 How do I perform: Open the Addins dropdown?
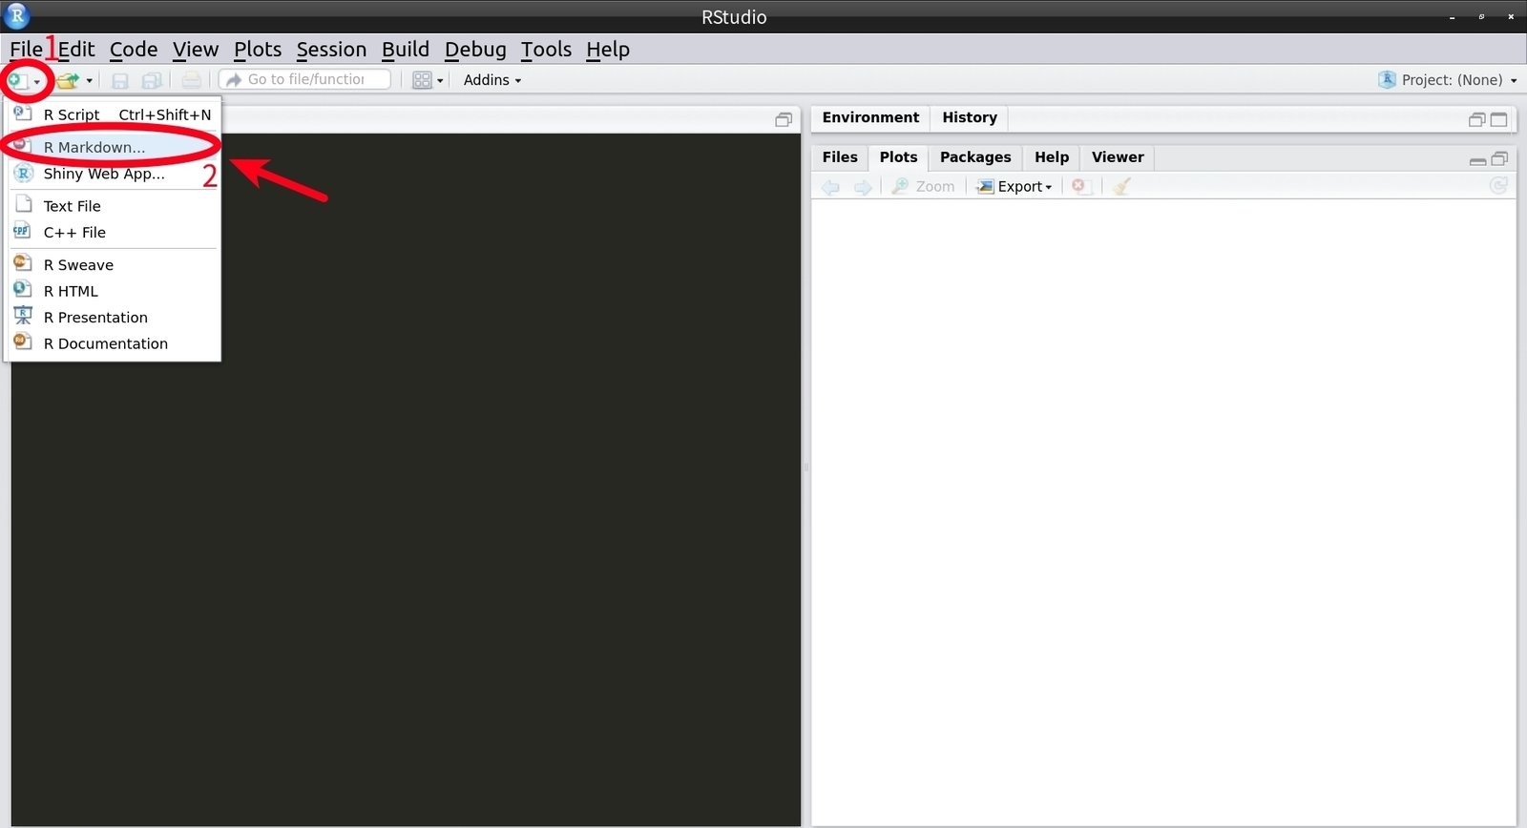[492, 80]
